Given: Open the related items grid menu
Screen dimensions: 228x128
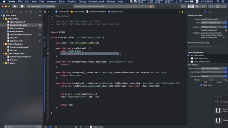Looking at the screenshot, I should pos(45,12).
